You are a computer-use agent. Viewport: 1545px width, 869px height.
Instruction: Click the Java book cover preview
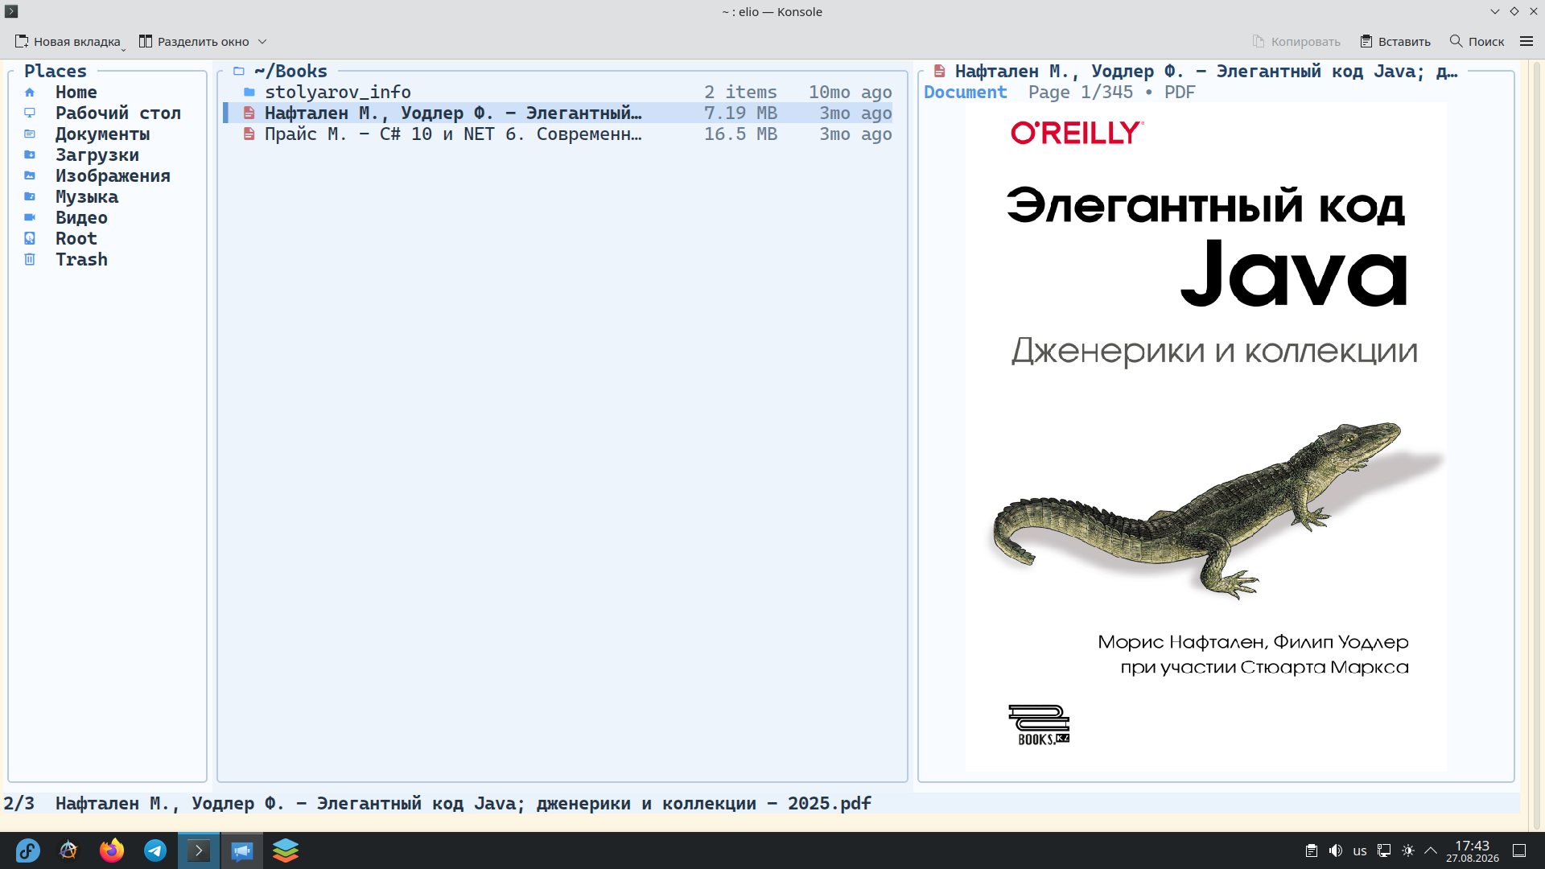[x=1205, y=437]
